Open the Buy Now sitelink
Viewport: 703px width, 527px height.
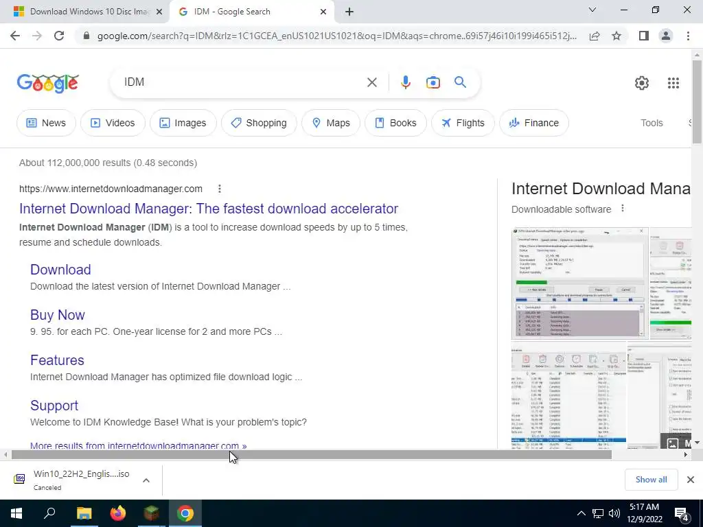(x=58, y=314)
